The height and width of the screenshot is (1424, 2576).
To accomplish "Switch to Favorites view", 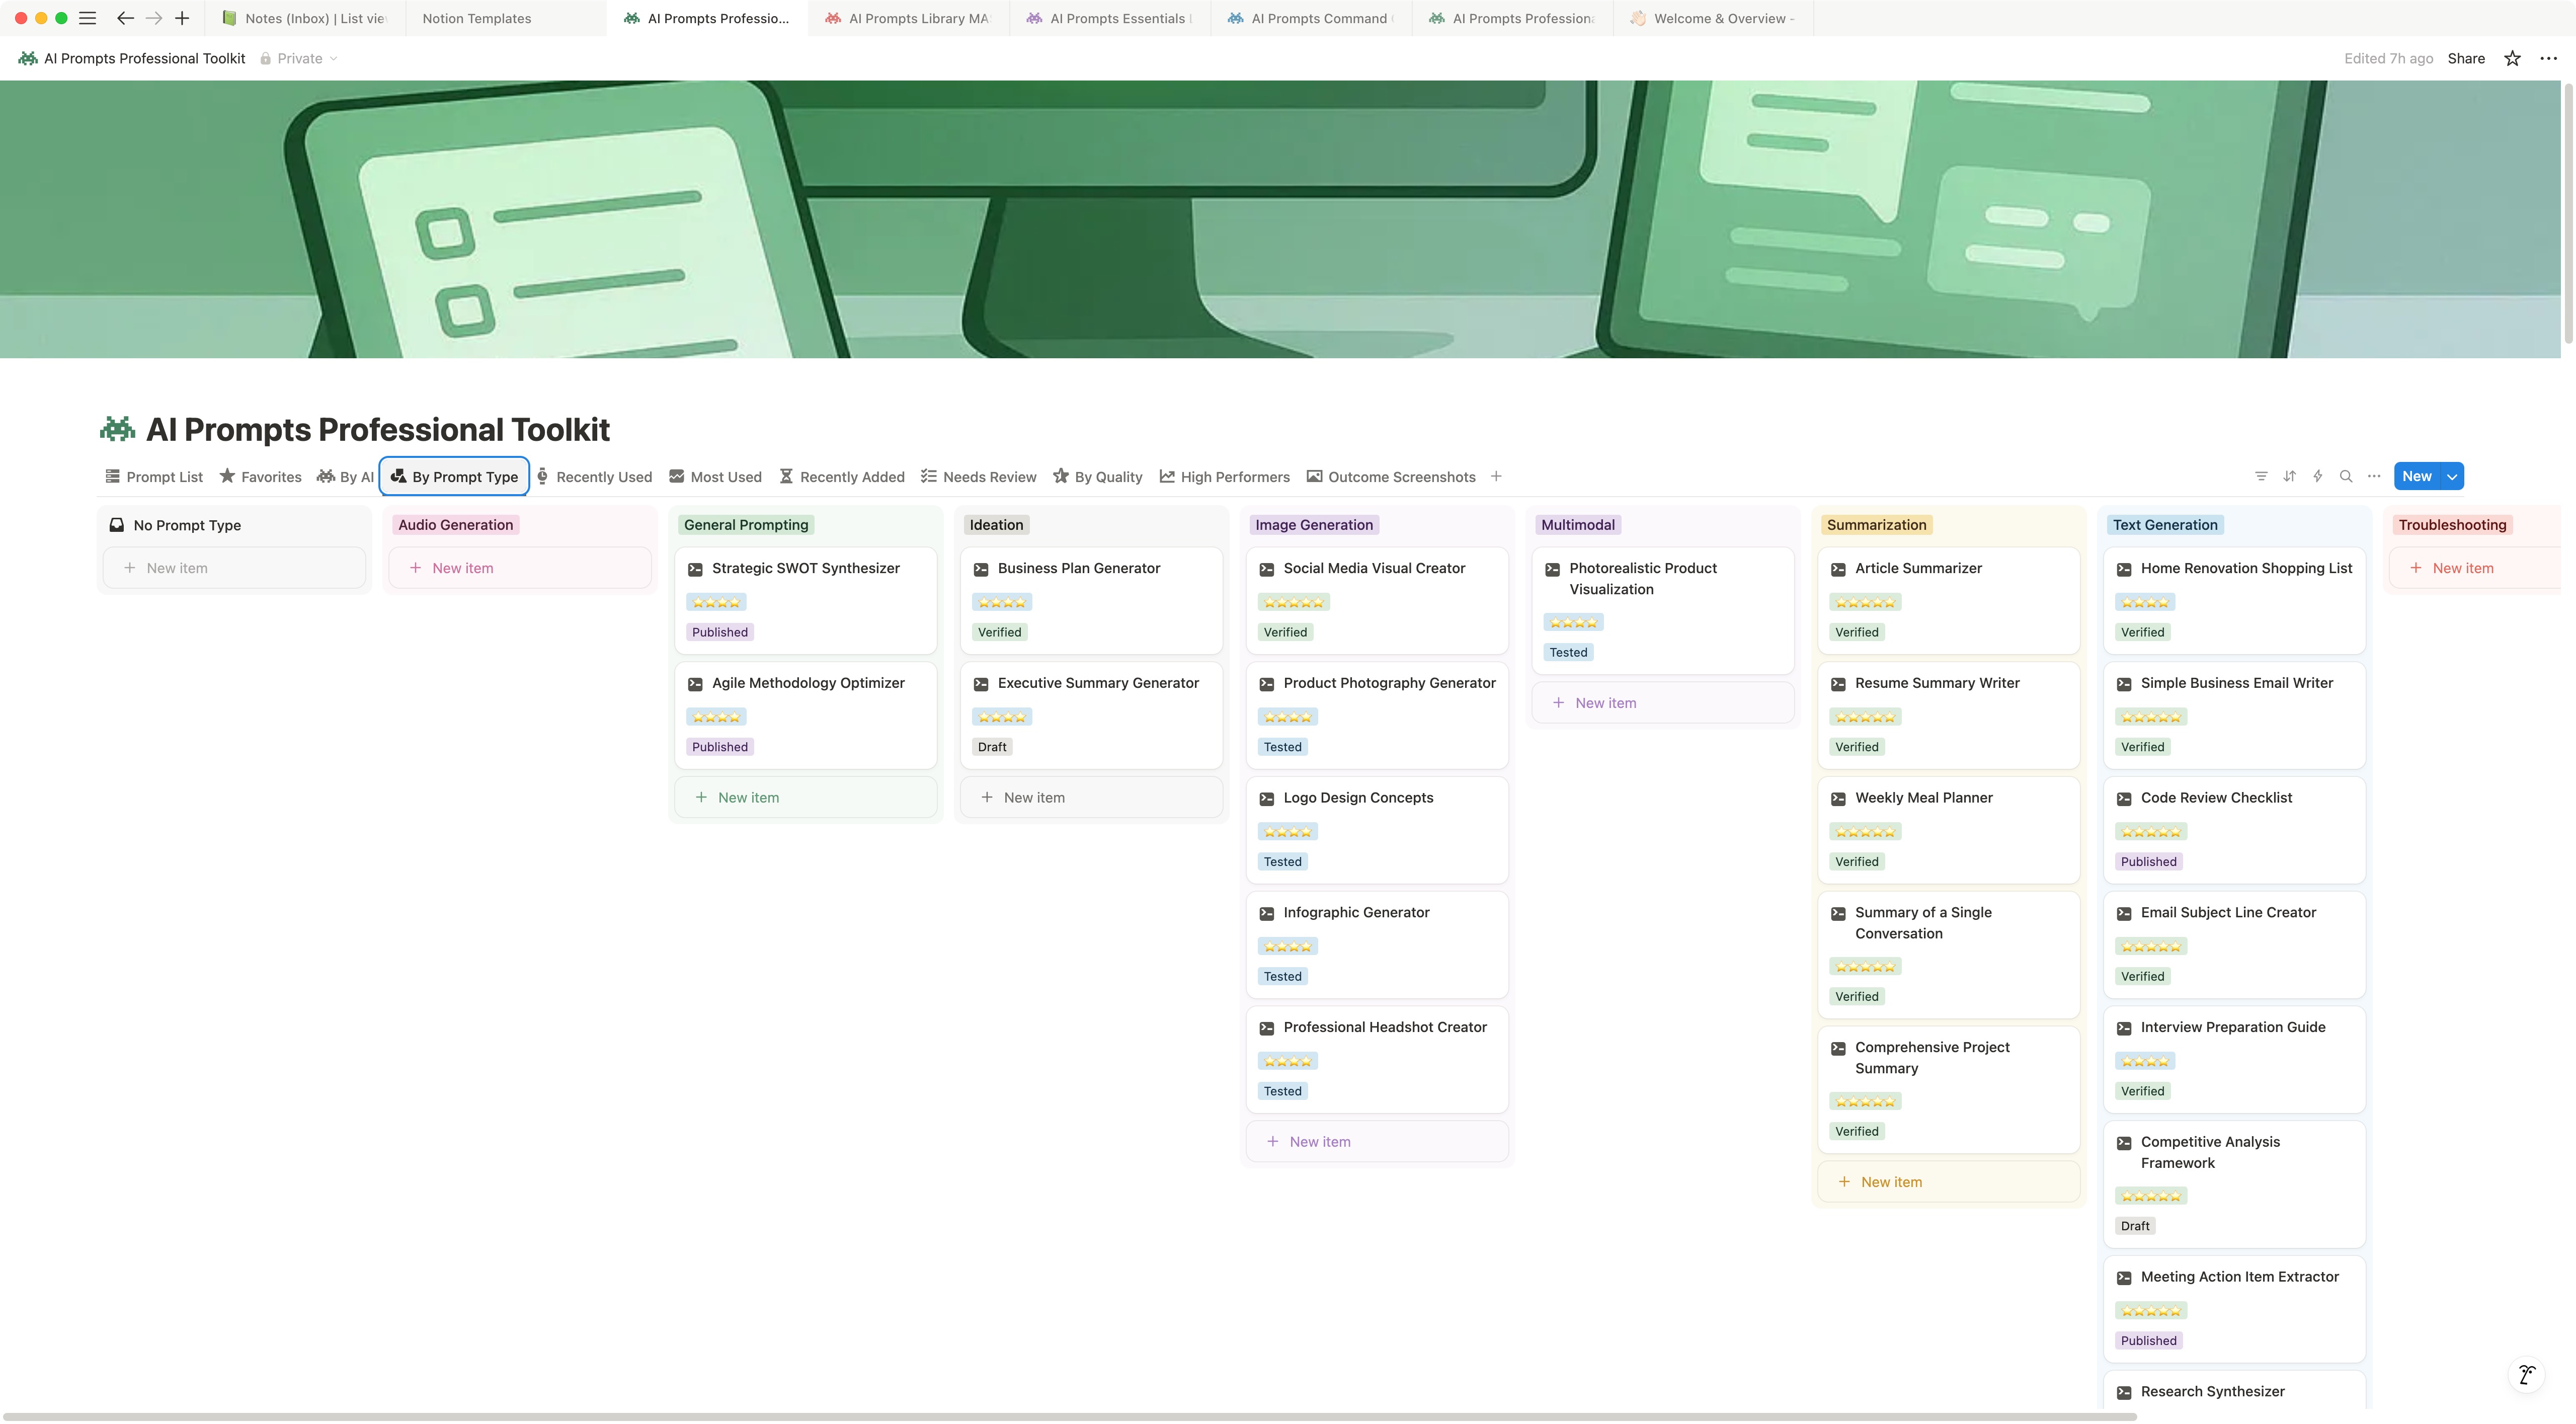I will click(260, 477).
